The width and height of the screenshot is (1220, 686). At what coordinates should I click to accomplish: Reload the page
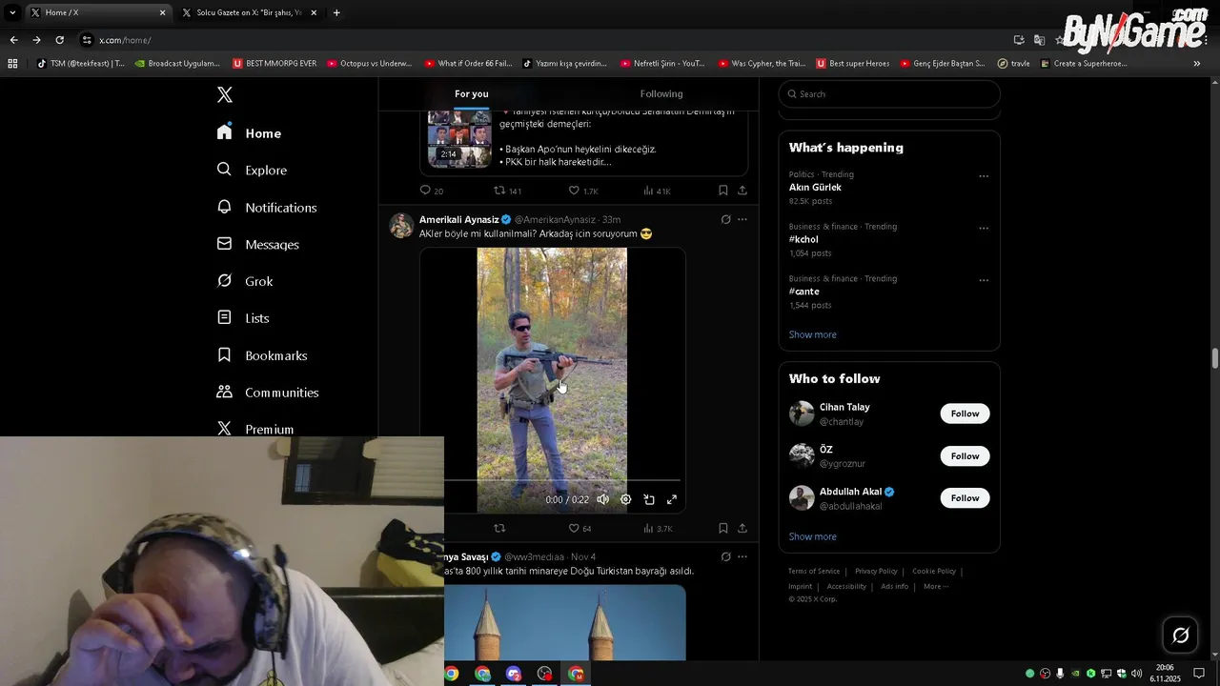pyautogui.click(x=59, y=40)
